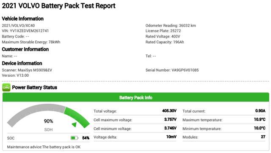Image resolution: width=271 pixels, height=153 pixels.
Task: Click the Voltage delta 10mV value
Action: point(171,137)
